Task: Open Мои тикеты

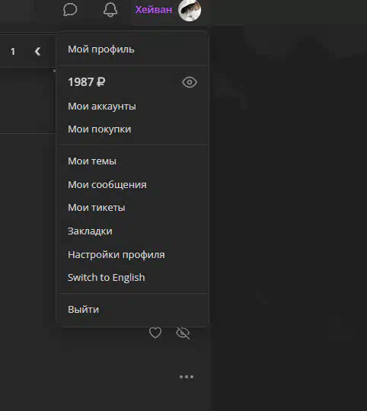Action: pyautogui.click(x=96, y=208)
